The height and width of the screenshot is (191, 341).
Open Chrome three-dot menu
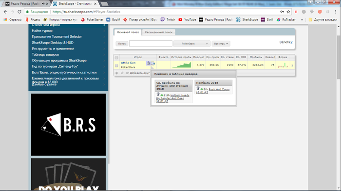tap(335, 12)
